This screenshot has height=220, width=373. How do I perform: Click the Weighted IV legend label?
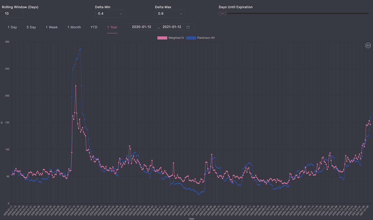point(176,38)
